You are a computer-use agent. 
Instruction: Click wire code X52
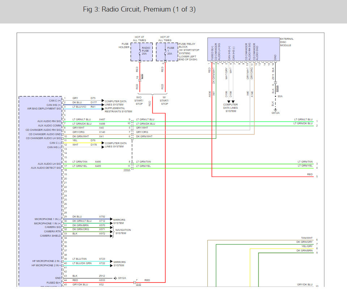[101, 285]
